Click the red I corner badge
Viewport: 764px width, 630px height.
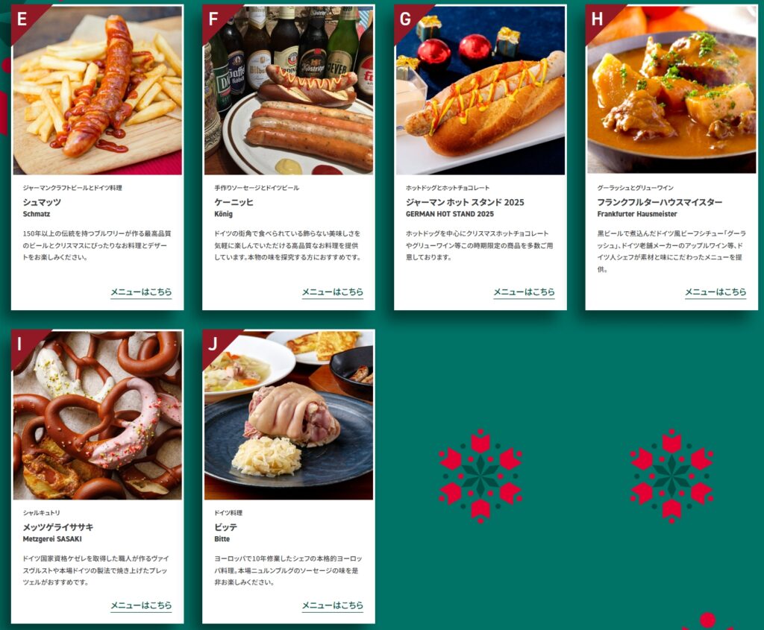(x=25, y=343)
